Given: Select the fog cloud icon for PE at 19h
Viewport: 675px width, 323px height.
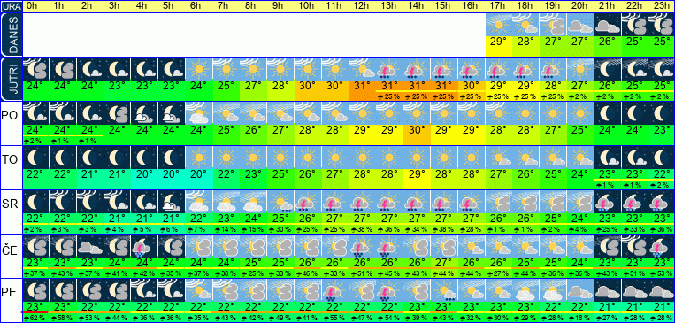Looking at the screenshot, I should pyautogui.click(x=553, y=290).
